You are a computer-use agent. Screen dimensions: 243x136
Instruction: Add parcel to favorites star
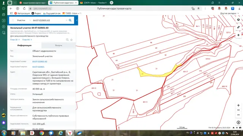coord(71,40)
